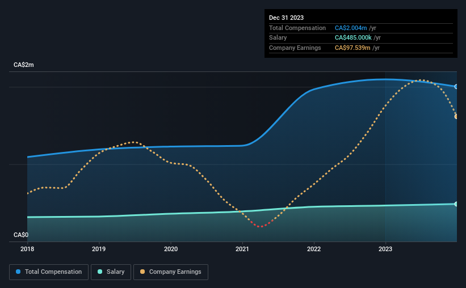Viewport: 466px width, 288px height.
Task: Click the Salary label in tooltip
Action: point(278,38)
